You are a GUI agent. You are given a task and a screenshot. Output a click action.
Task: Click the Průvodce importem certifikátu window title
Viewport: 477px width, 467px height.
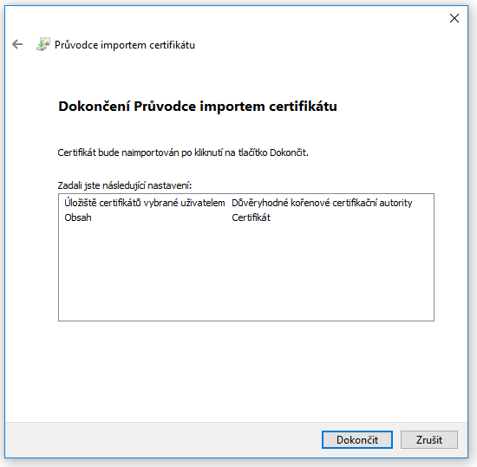[125, 45]
